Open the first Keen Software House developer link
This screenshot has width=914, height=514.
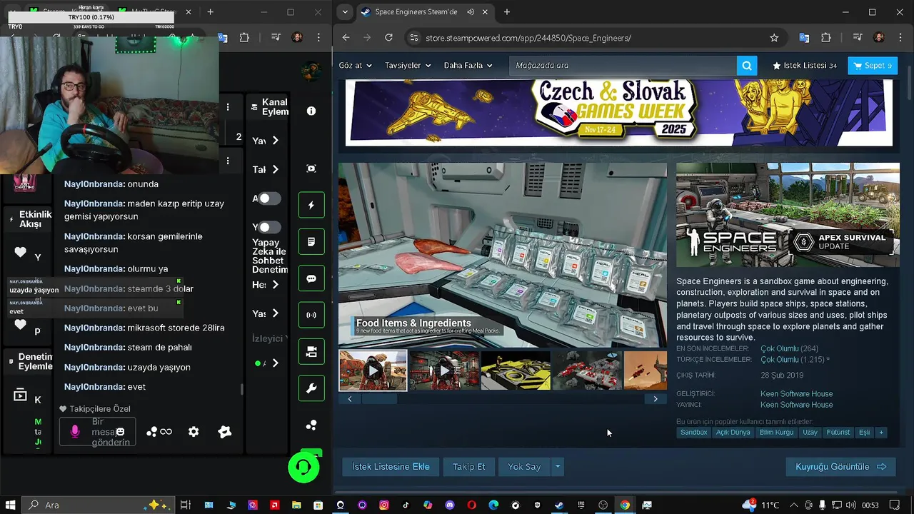796,394
